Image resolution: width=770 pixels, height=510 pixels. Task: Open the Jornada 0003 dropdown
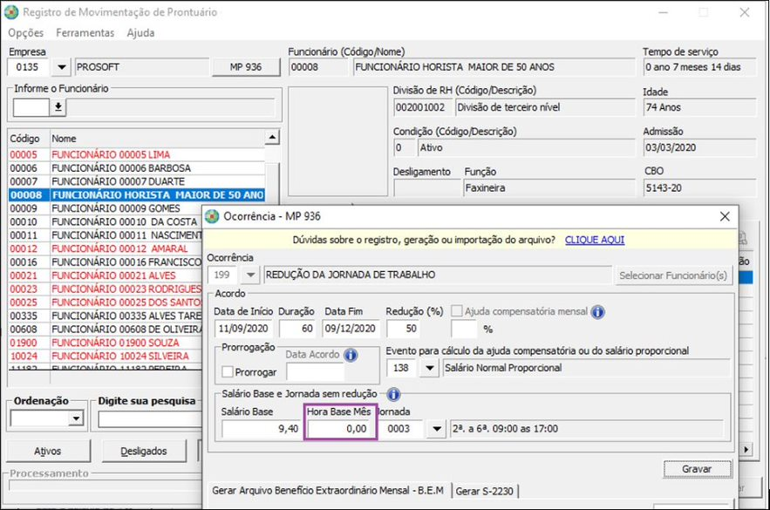click(x=437, y=429)
